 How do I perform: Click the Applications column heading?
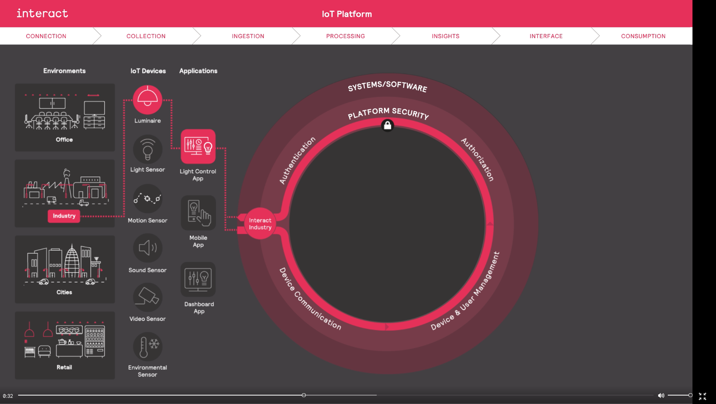pos(198,71)
